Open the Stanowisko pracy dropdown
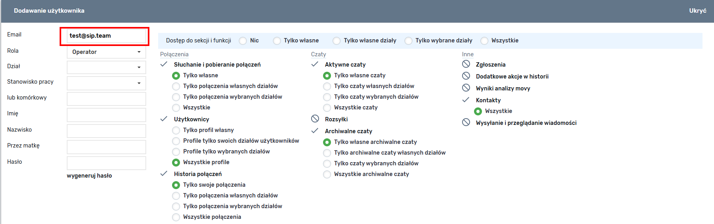714x224 pixels. tap(106, 83)
